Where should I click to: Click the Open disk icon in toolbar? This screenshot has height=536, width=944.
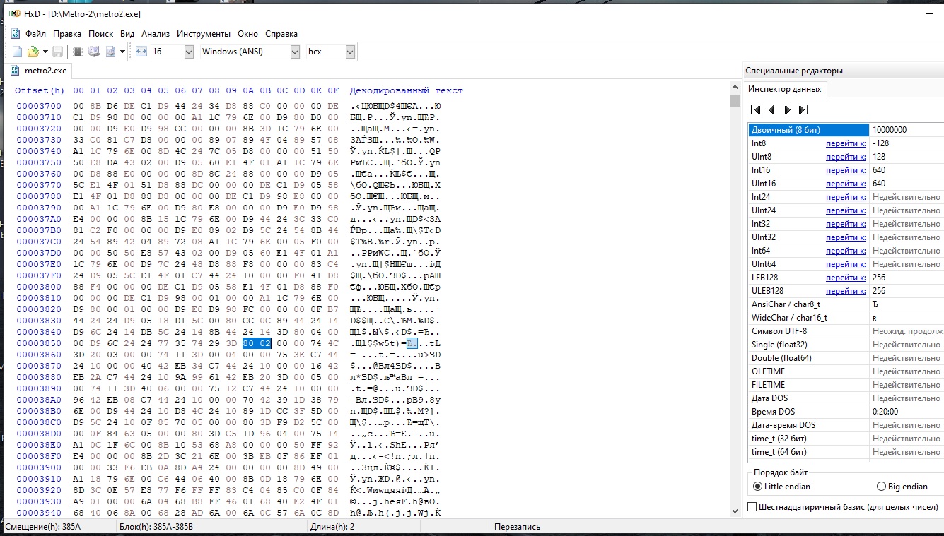tap(93, 52)
